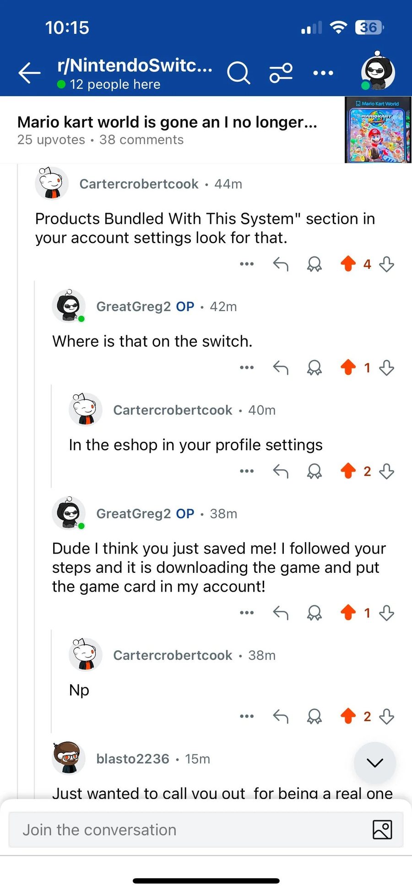412x892 pixels.
Task: Toggle the upvote on the "Products Bundled" comment
Action: 348,264
